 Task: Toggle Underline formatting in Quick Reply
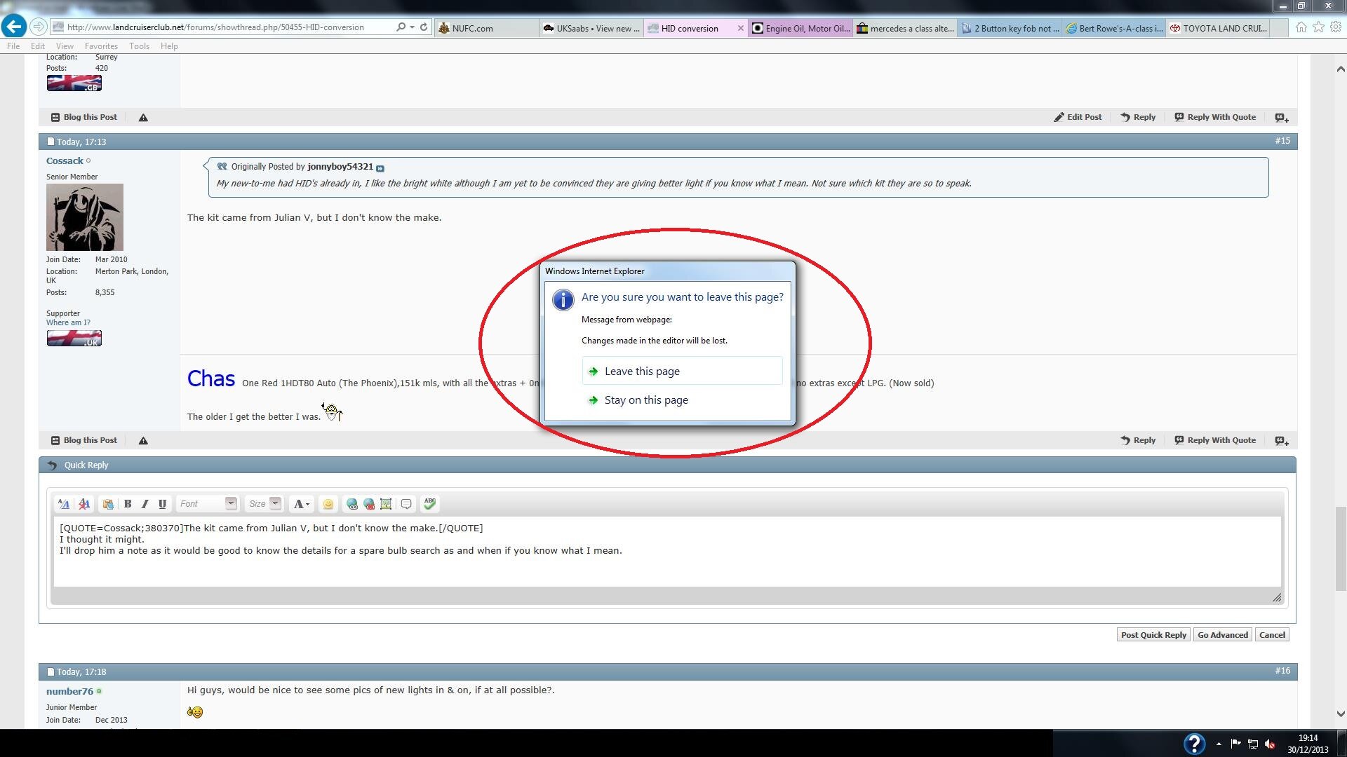pyautogui.click(x=162, y=503)
